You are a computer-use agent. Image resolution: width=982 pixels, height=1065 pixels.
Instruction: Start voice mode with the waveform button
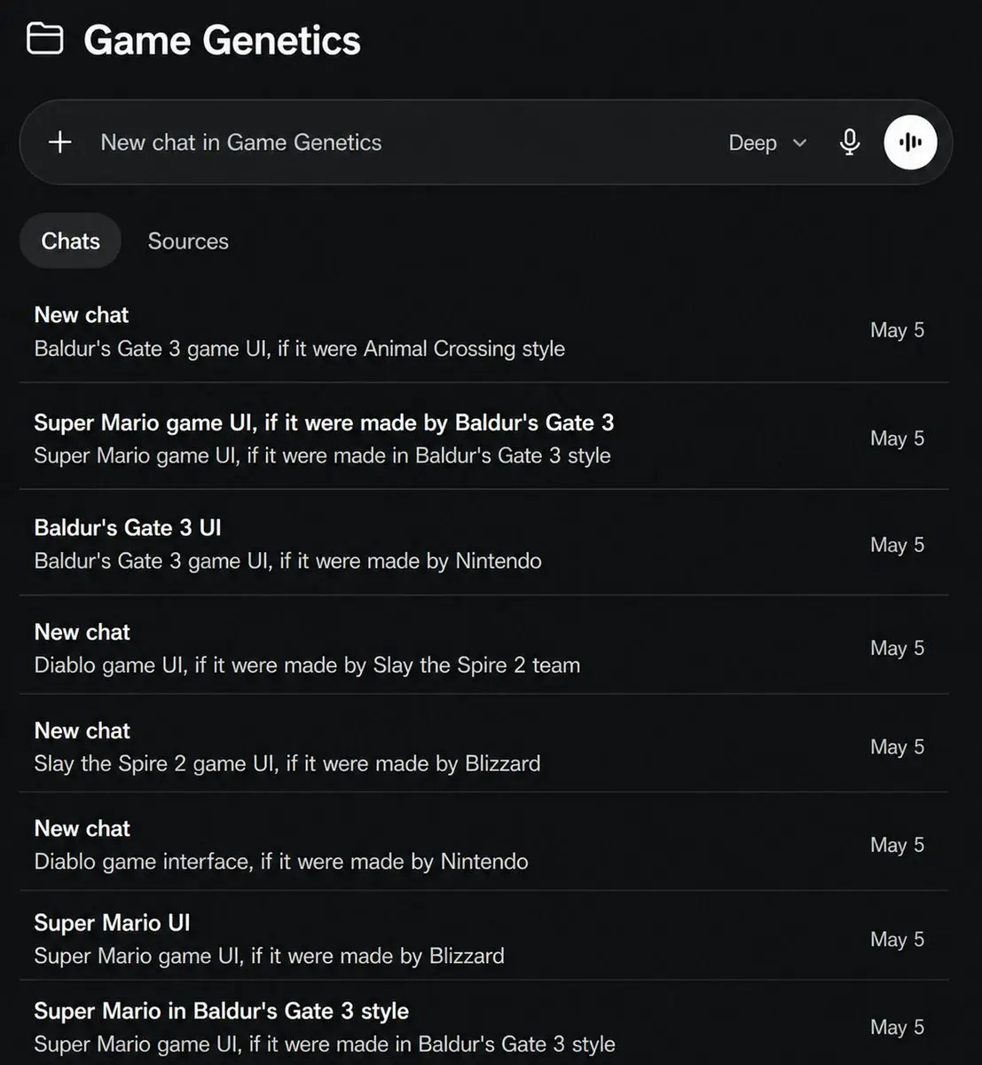pyautogui.click(x=910, y=142)
